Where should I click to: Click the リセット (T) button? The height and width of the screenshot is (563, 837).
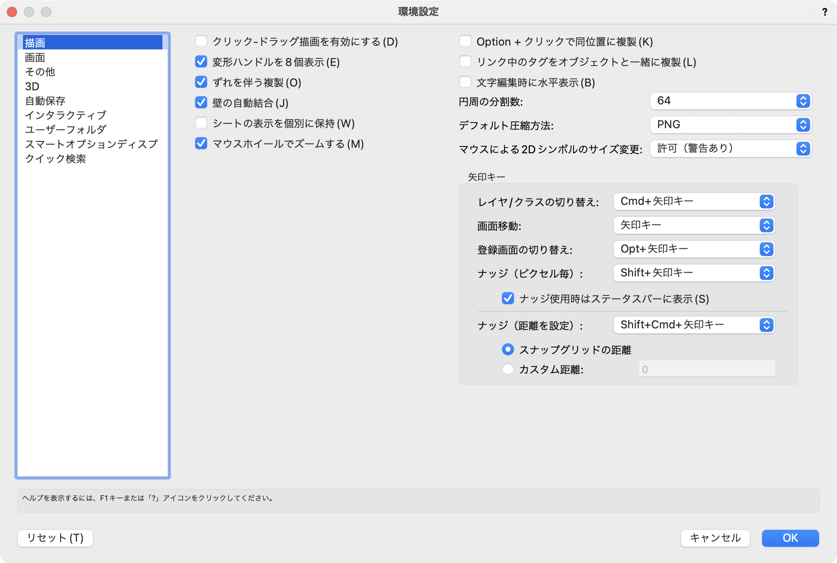[x=55, y=538]
